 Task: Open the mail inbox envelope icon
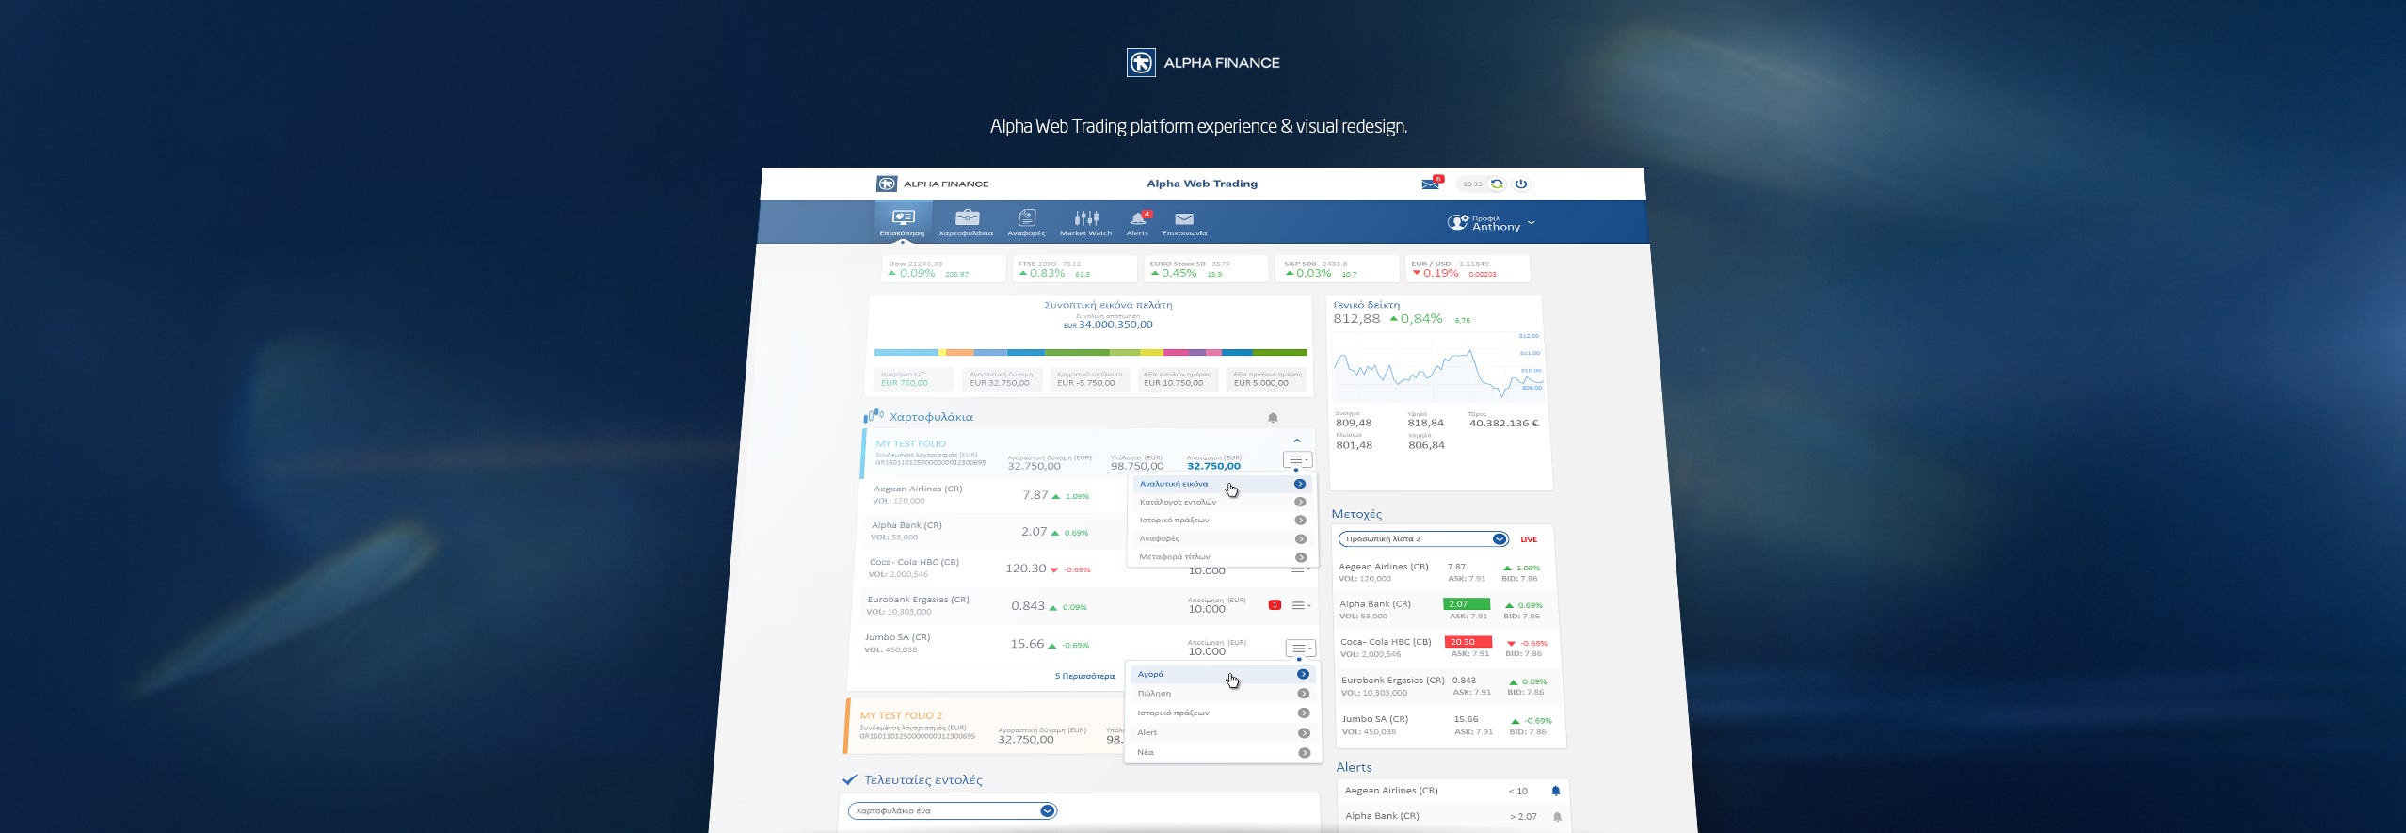coord(1430,184)
